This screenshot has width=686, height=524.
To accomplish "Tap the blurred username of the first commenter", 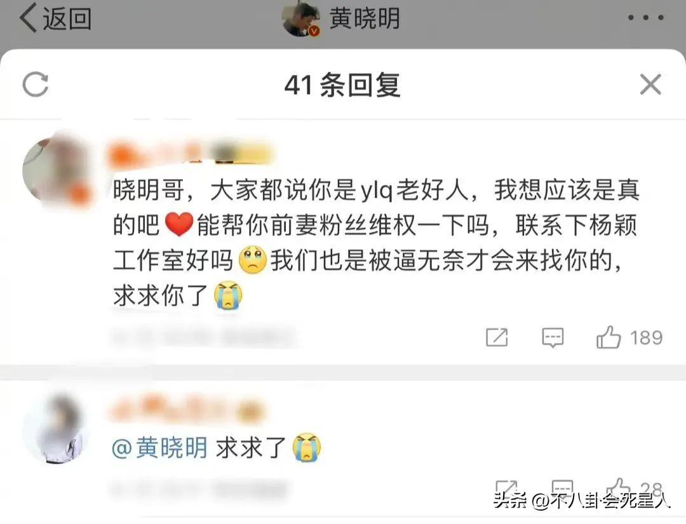I will [191, 155].
